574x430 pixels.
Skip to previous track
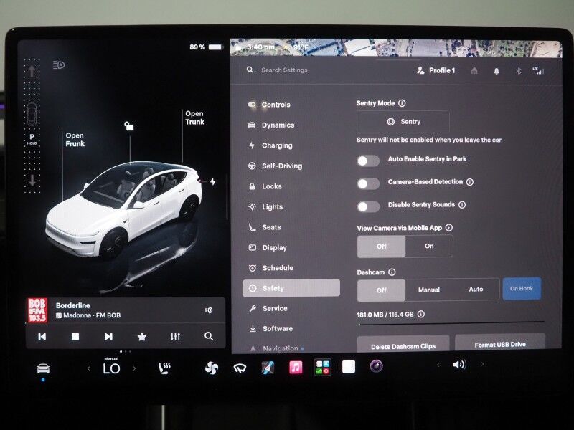point(42,337)
